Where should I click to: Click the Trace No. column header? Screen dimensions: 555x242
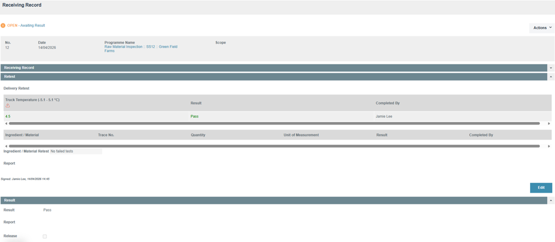[x=106, y=135]
